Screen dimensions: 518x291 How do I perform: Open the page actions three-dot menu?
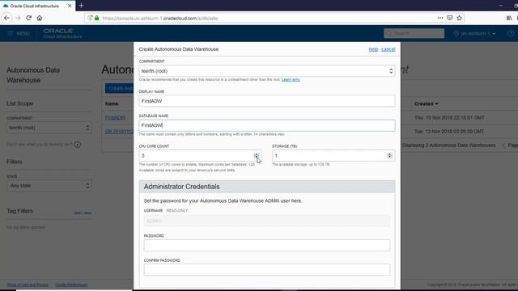click(440, 18)
